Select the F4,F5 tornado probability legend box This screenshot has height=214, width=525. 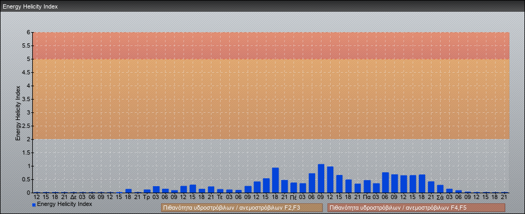[x=416, y=208]
